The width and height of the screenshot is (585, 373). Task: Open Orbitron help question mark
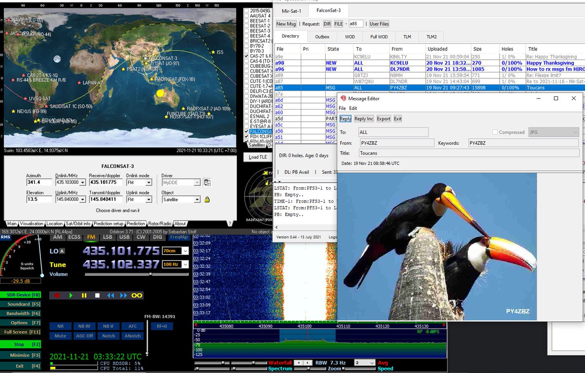pyautogui.click(x=229, y=224)
